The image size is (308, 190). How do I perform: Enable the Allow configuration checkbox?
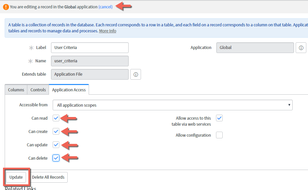(219, 135)
